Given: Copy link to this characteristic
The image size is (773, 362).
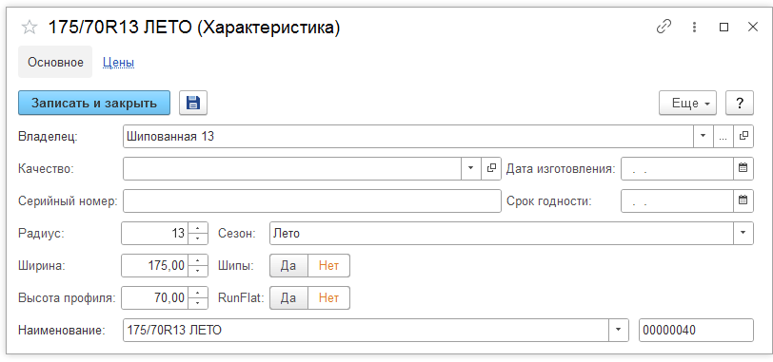Looking at the screenshot, I should pos(664,27).
